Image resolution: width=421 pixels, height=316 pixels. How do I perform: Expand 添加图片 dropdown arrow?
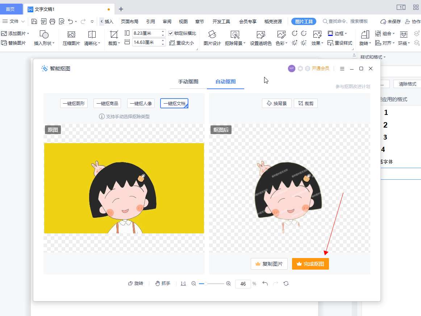point(28,34)
